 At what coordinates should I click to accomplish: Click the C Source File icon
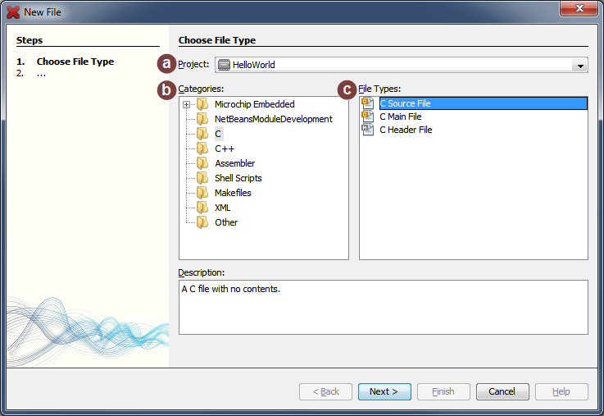pos(367,103)
